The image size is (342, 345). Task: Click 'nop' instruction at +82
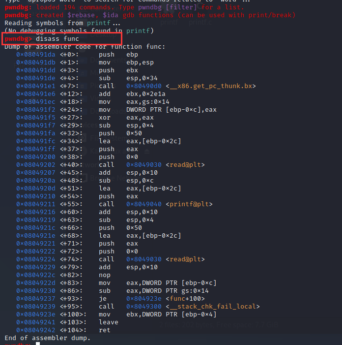[104, 275]
